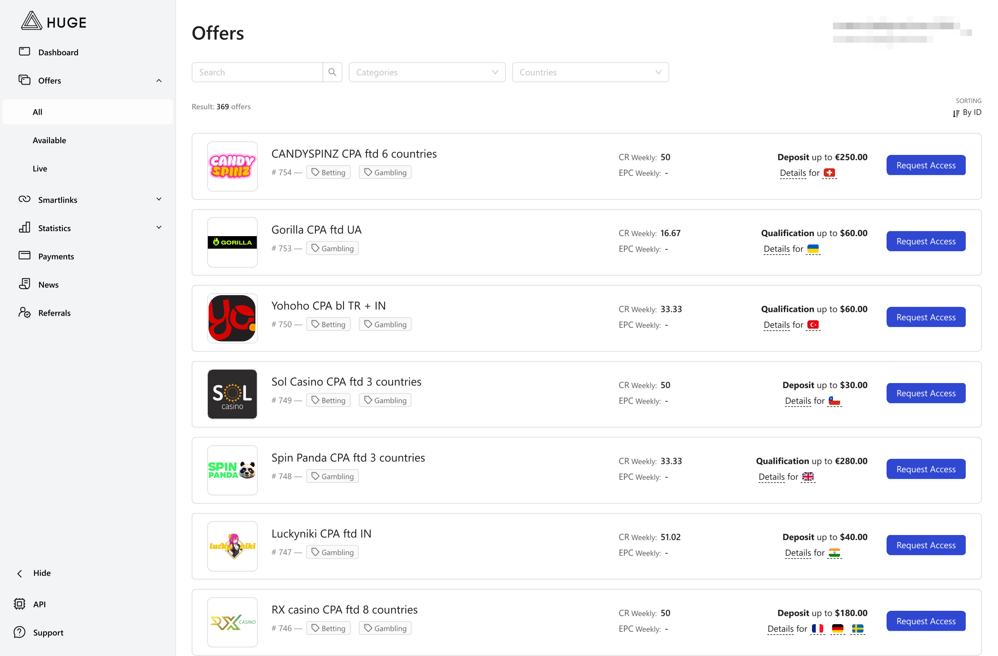
Task: Go to the Payments menu label
Action: (56, 256)
